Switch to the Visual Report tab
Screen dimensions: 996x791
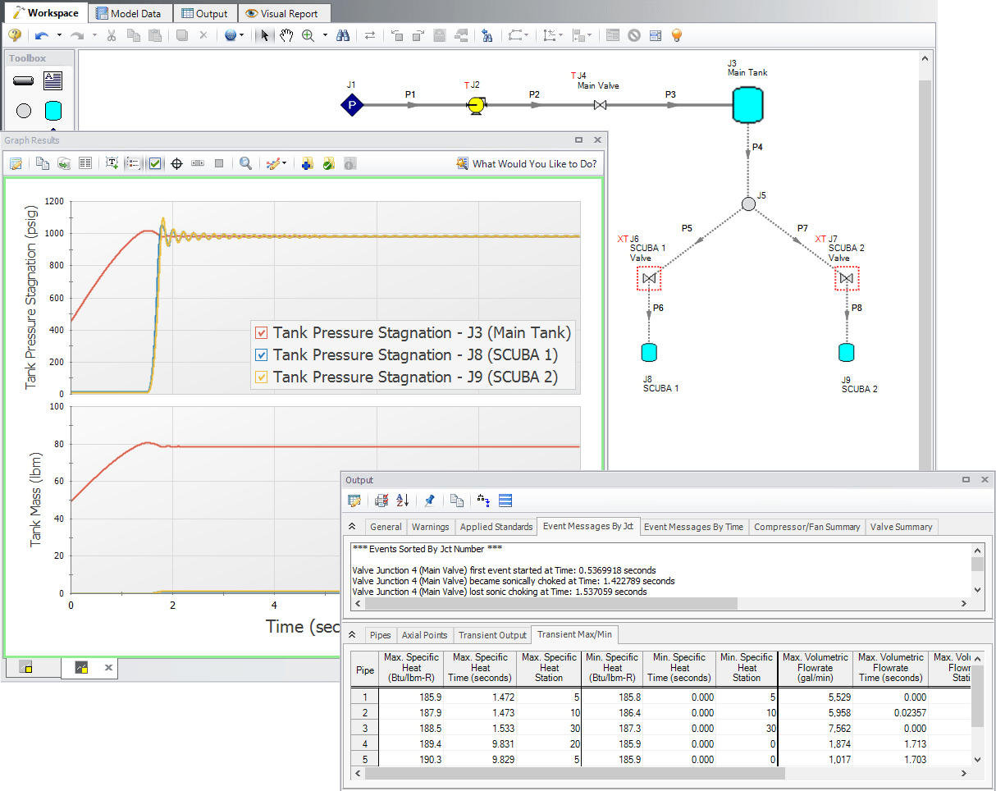point(284,12)
